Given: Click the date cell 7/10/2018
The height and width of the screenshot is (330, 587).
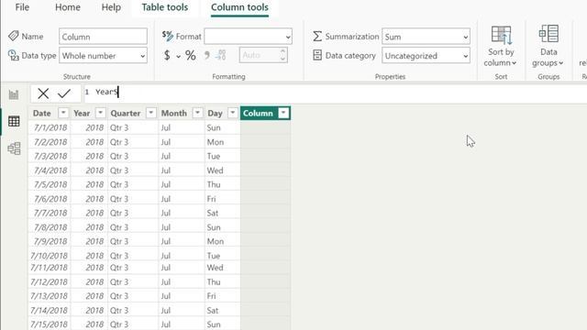Looking at the screenshot, I should (49, 256).
